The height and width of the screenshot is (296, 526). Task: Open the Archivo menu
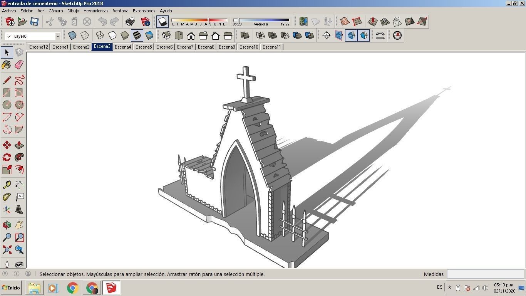9,11
